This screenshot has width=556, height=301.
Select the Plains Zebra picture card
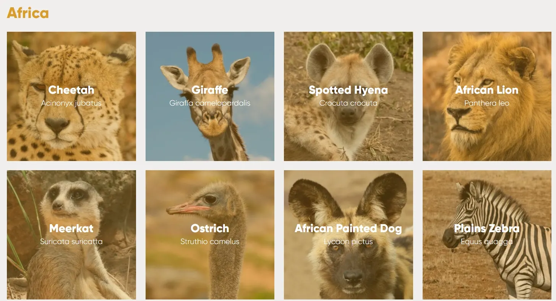pos(487,272)
